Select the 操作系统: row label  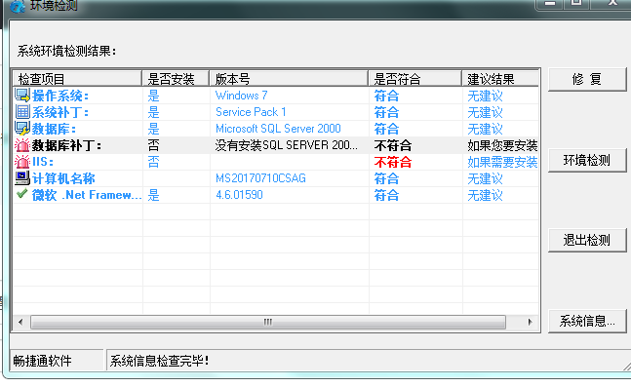60,96
